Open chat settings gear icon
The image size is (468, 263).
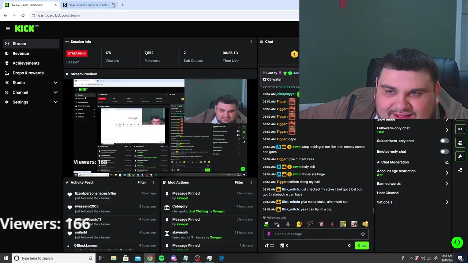point(349,245)
